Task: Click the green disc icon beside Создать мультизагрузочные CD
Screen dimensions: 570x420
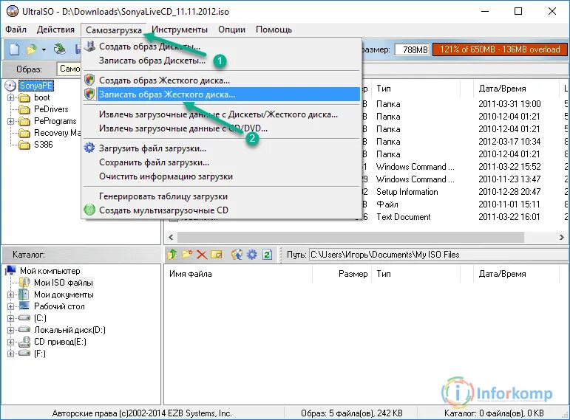Action: (x=89, y=210)
